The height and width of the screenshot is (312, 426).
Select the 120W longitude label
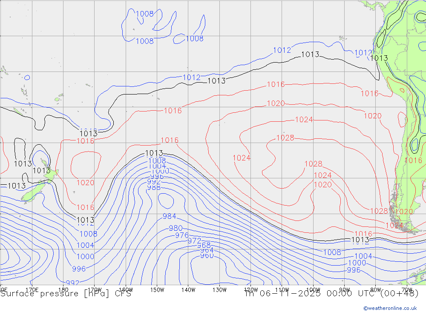click(251, 290)
